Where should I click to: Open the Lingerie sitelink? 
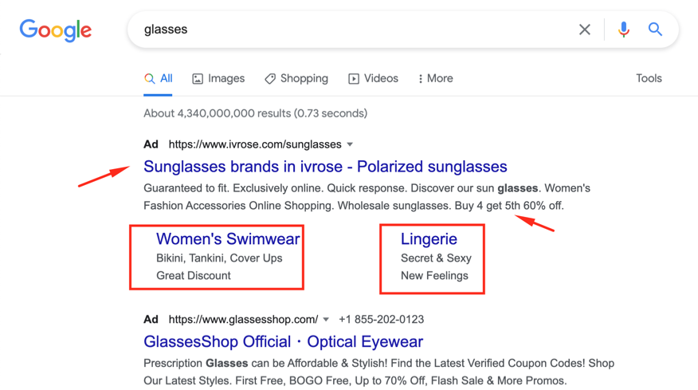pos(429,238)
